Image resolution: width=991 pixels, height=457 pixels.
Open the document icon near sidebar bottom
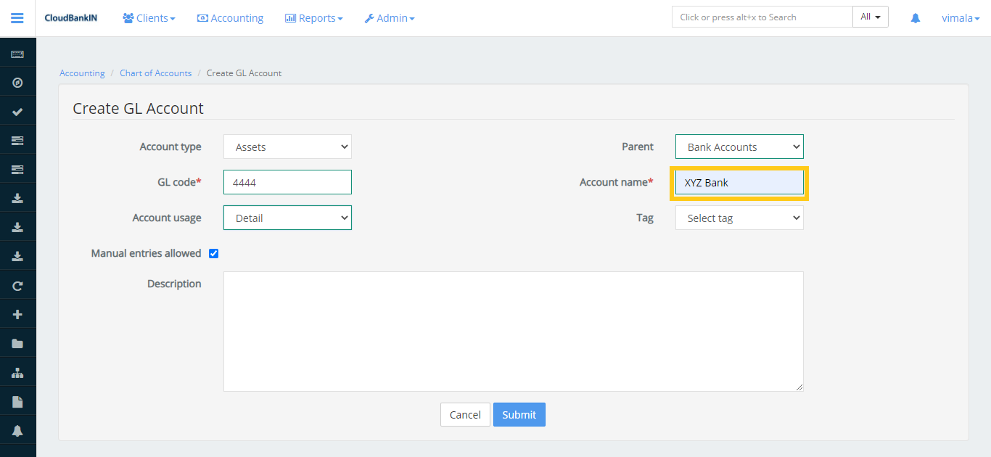(x=17, y=400)
